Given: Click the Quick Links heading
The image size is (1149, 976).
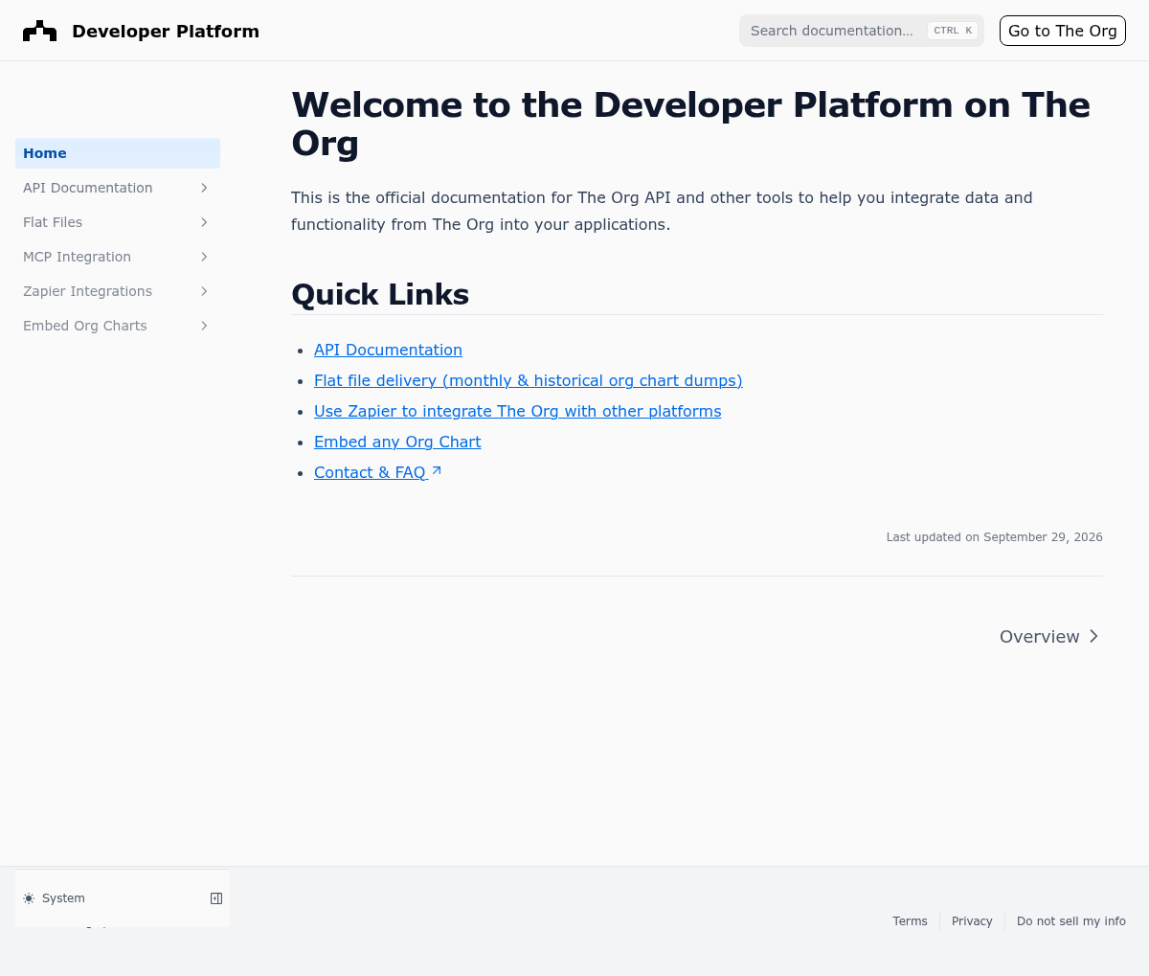Looking at the screenshot, I should 380,294.
